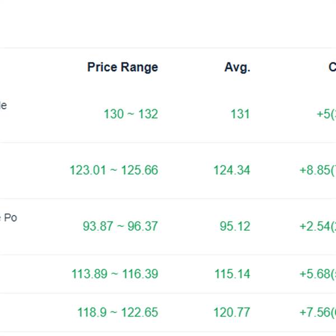Select the 123.01 ~ 125.66 price range

coord(114,170)
